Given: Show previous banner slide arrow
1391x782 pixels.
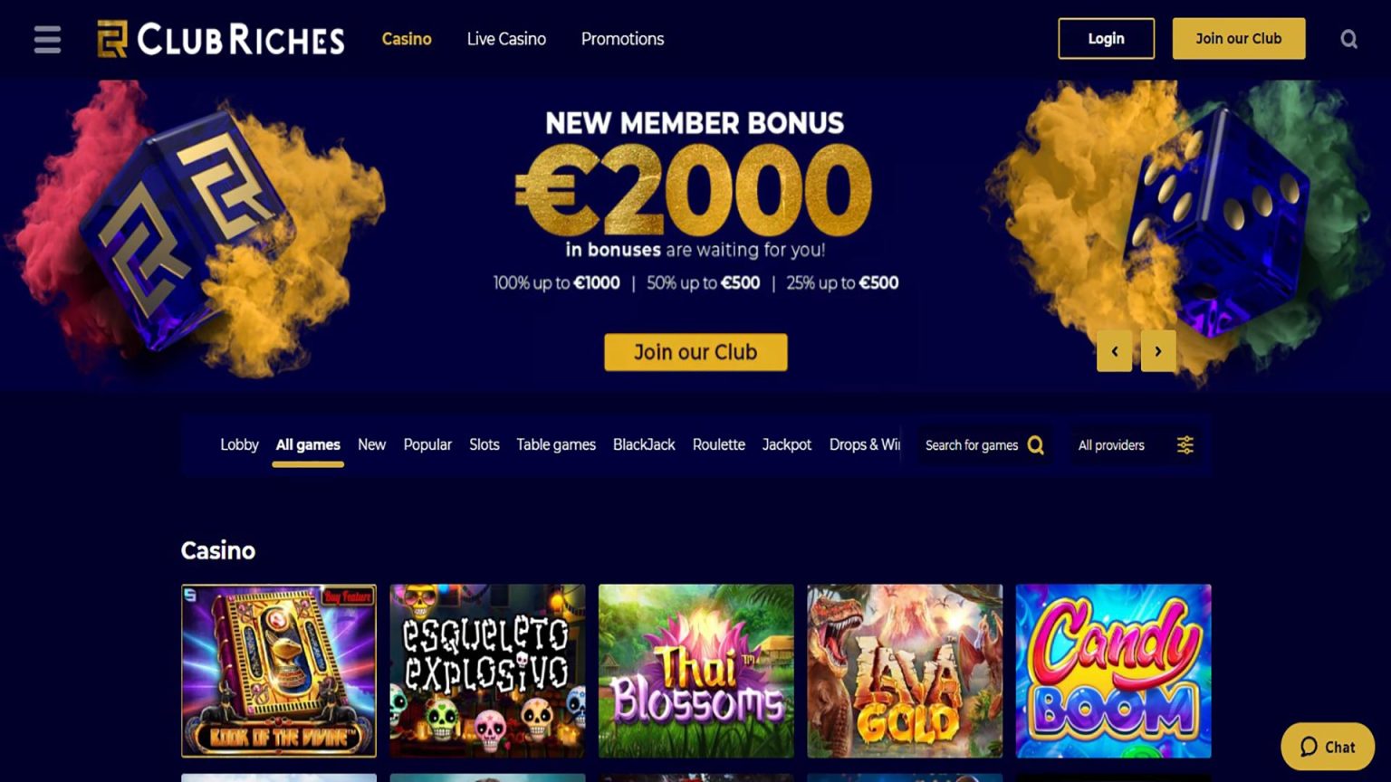Looking at the screenshot, I should (1115, 351).
